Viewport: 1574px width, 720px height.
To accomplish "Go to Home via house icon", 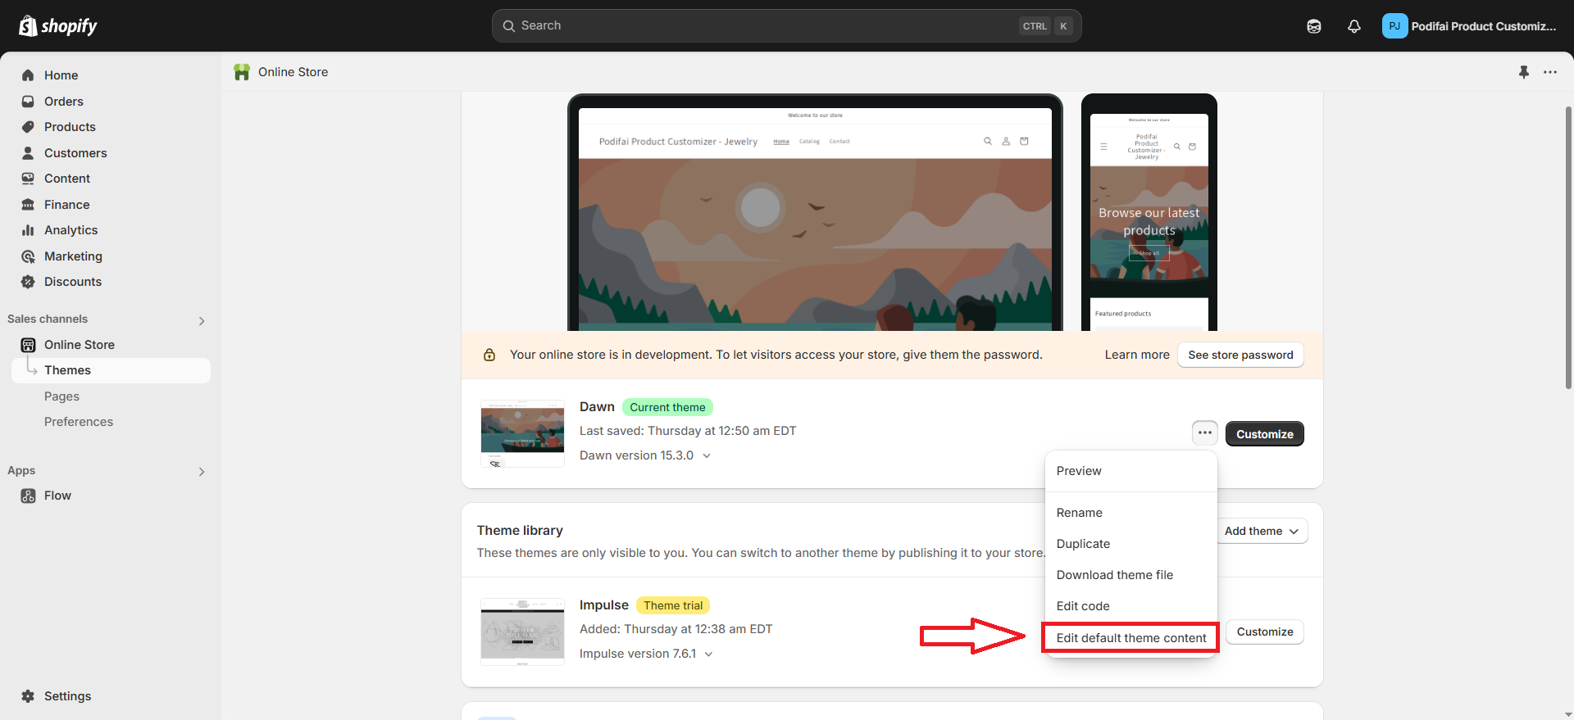I will (x=28, y=75).
